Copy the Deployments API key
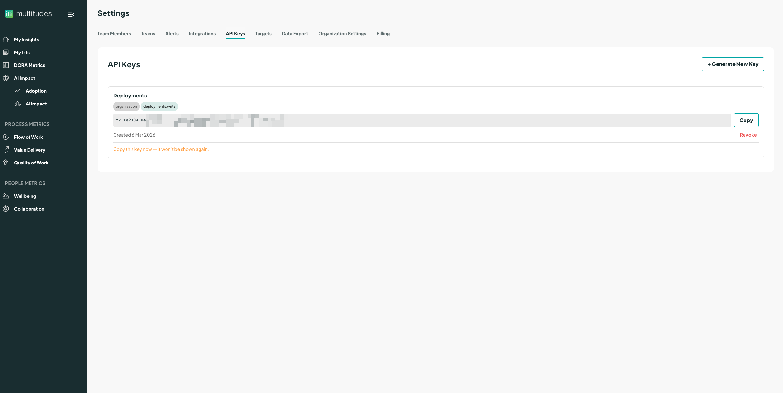 746,120
